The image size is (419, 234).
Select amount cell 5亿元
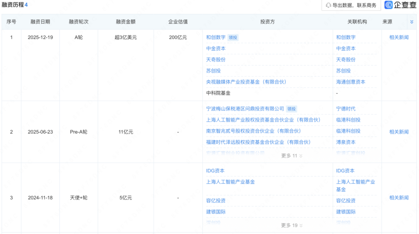pyautogui.click(x=126, y=198)
